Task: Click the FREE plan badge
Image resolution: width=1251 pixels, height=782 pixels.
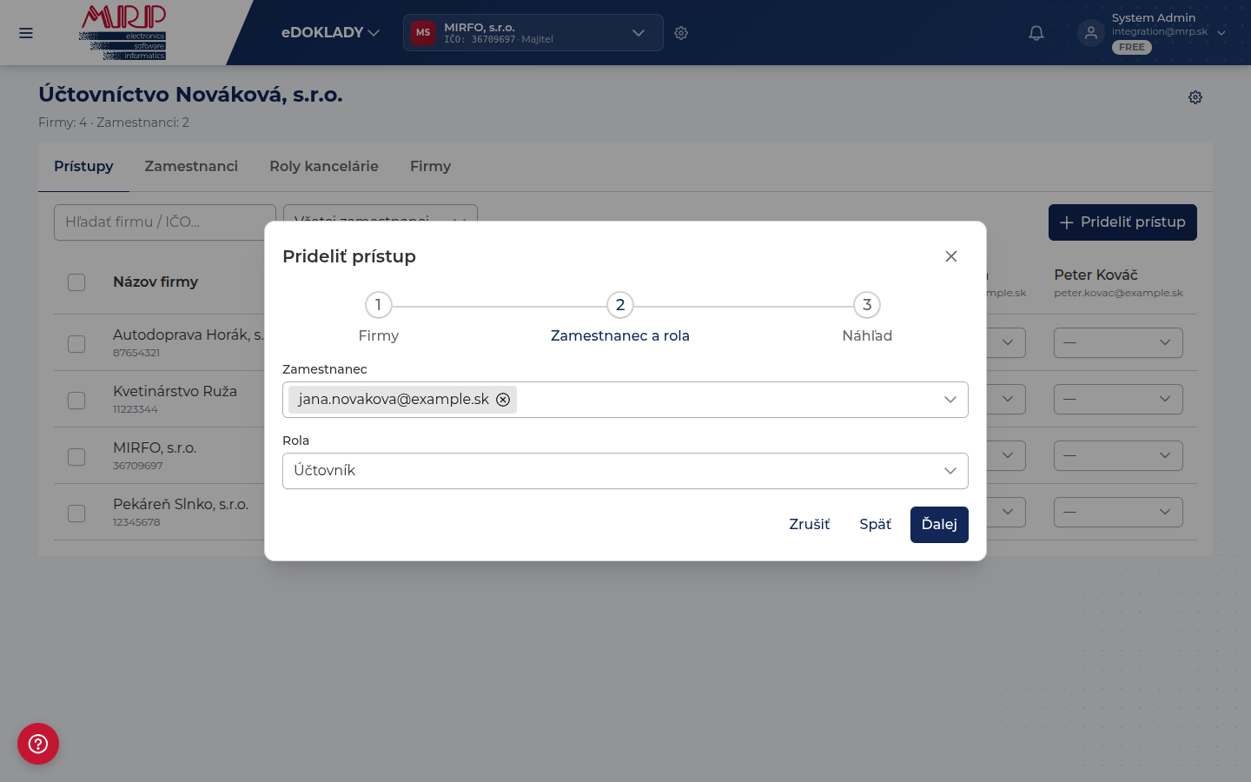Action: pyautogui.click(x=1132, y=48)
